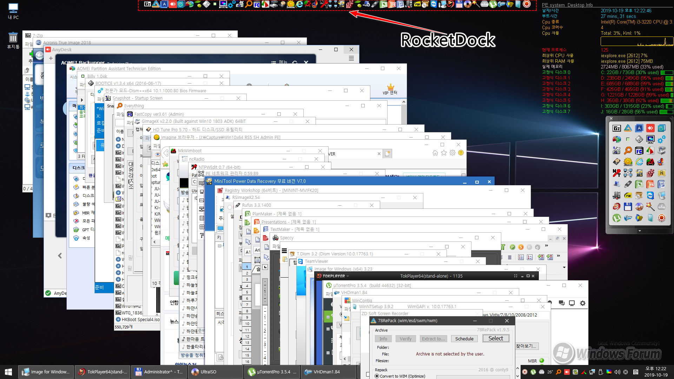This screenshot has height=379, width=674.
Task: Launch Dism++ blue gears icon in launcher panel
Action: [x=661, y=139]
